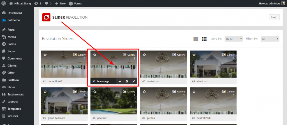Screen dimensions: 287x125
Task: Open the New content menu
Action: pos(60,3)
